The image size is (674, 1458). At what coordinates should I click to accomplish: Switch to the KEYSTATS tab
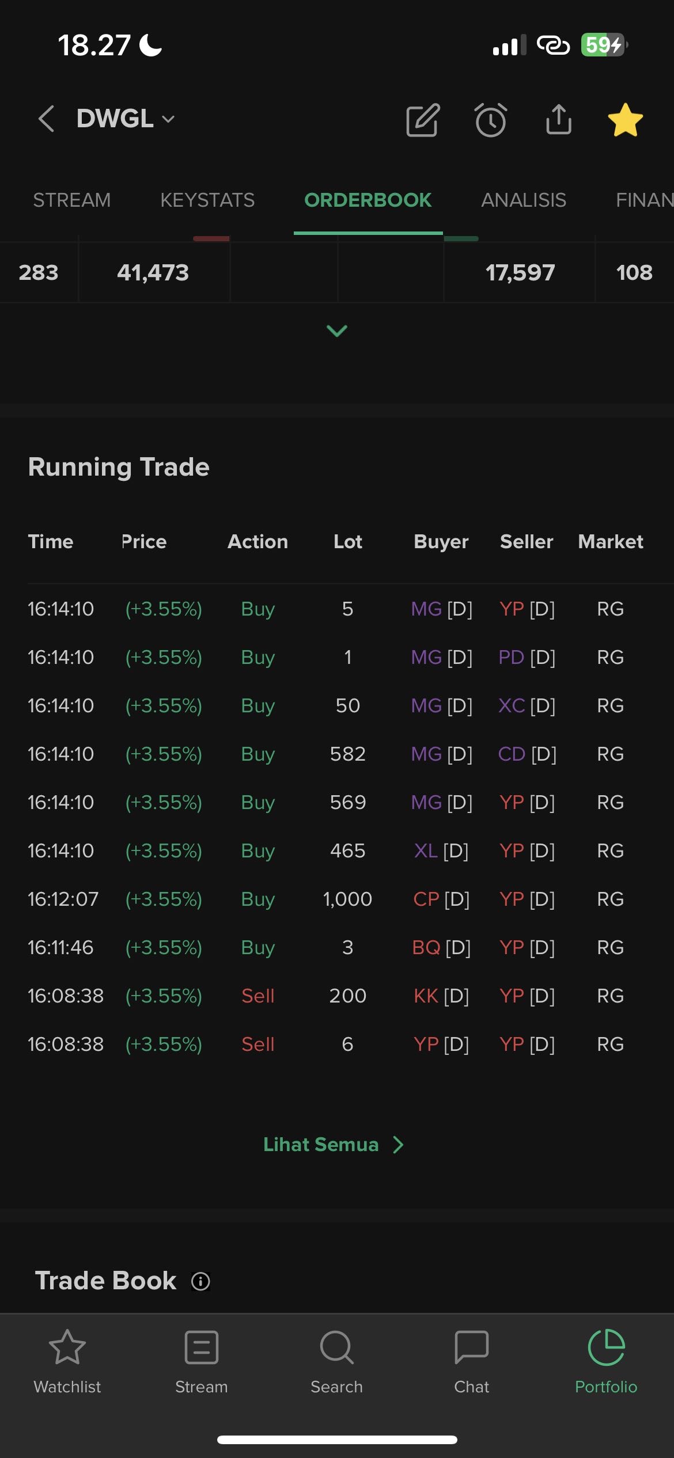207,200
